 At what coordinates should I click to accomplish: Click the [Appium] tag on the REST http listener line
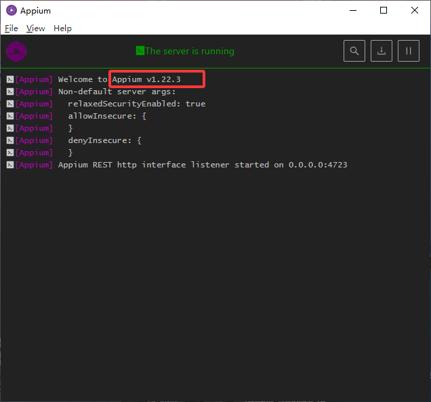click(34, 165)
